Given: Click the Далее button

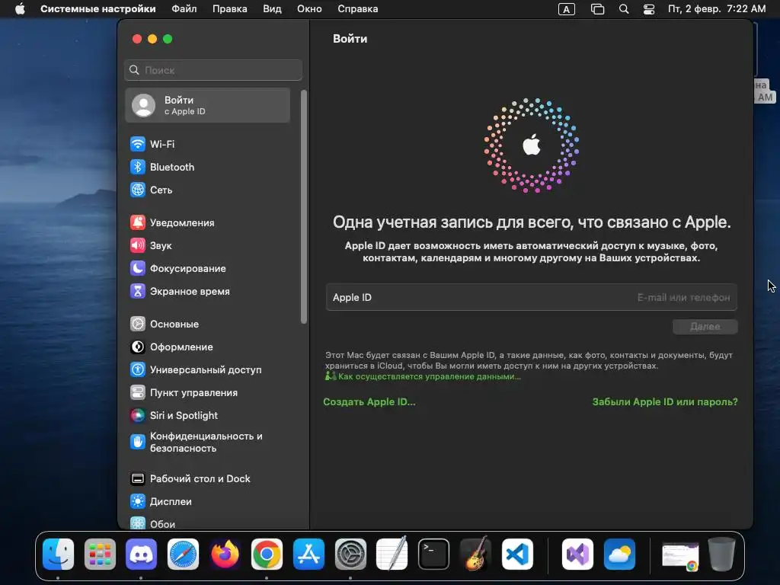Looking at the screenshot, I should (705, 327).
